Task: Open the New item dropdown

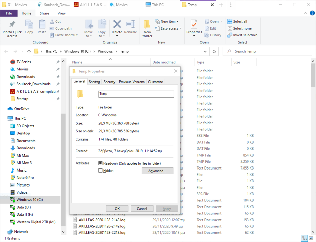Action: [x=167, y=21]
